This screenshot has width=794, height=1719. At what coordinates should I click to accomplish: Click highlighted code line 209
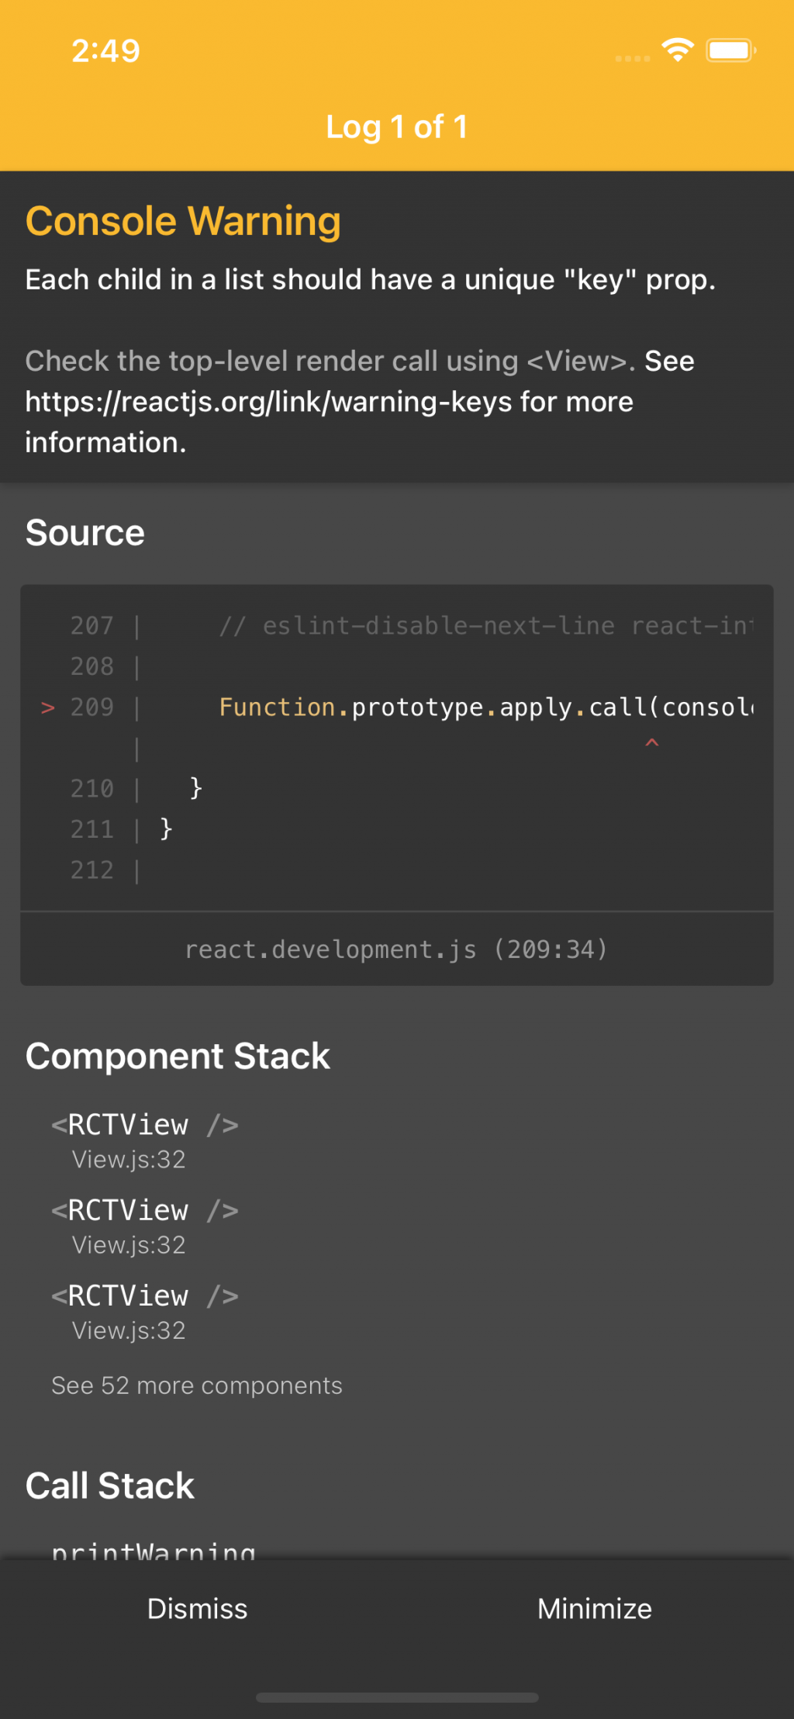485,707
